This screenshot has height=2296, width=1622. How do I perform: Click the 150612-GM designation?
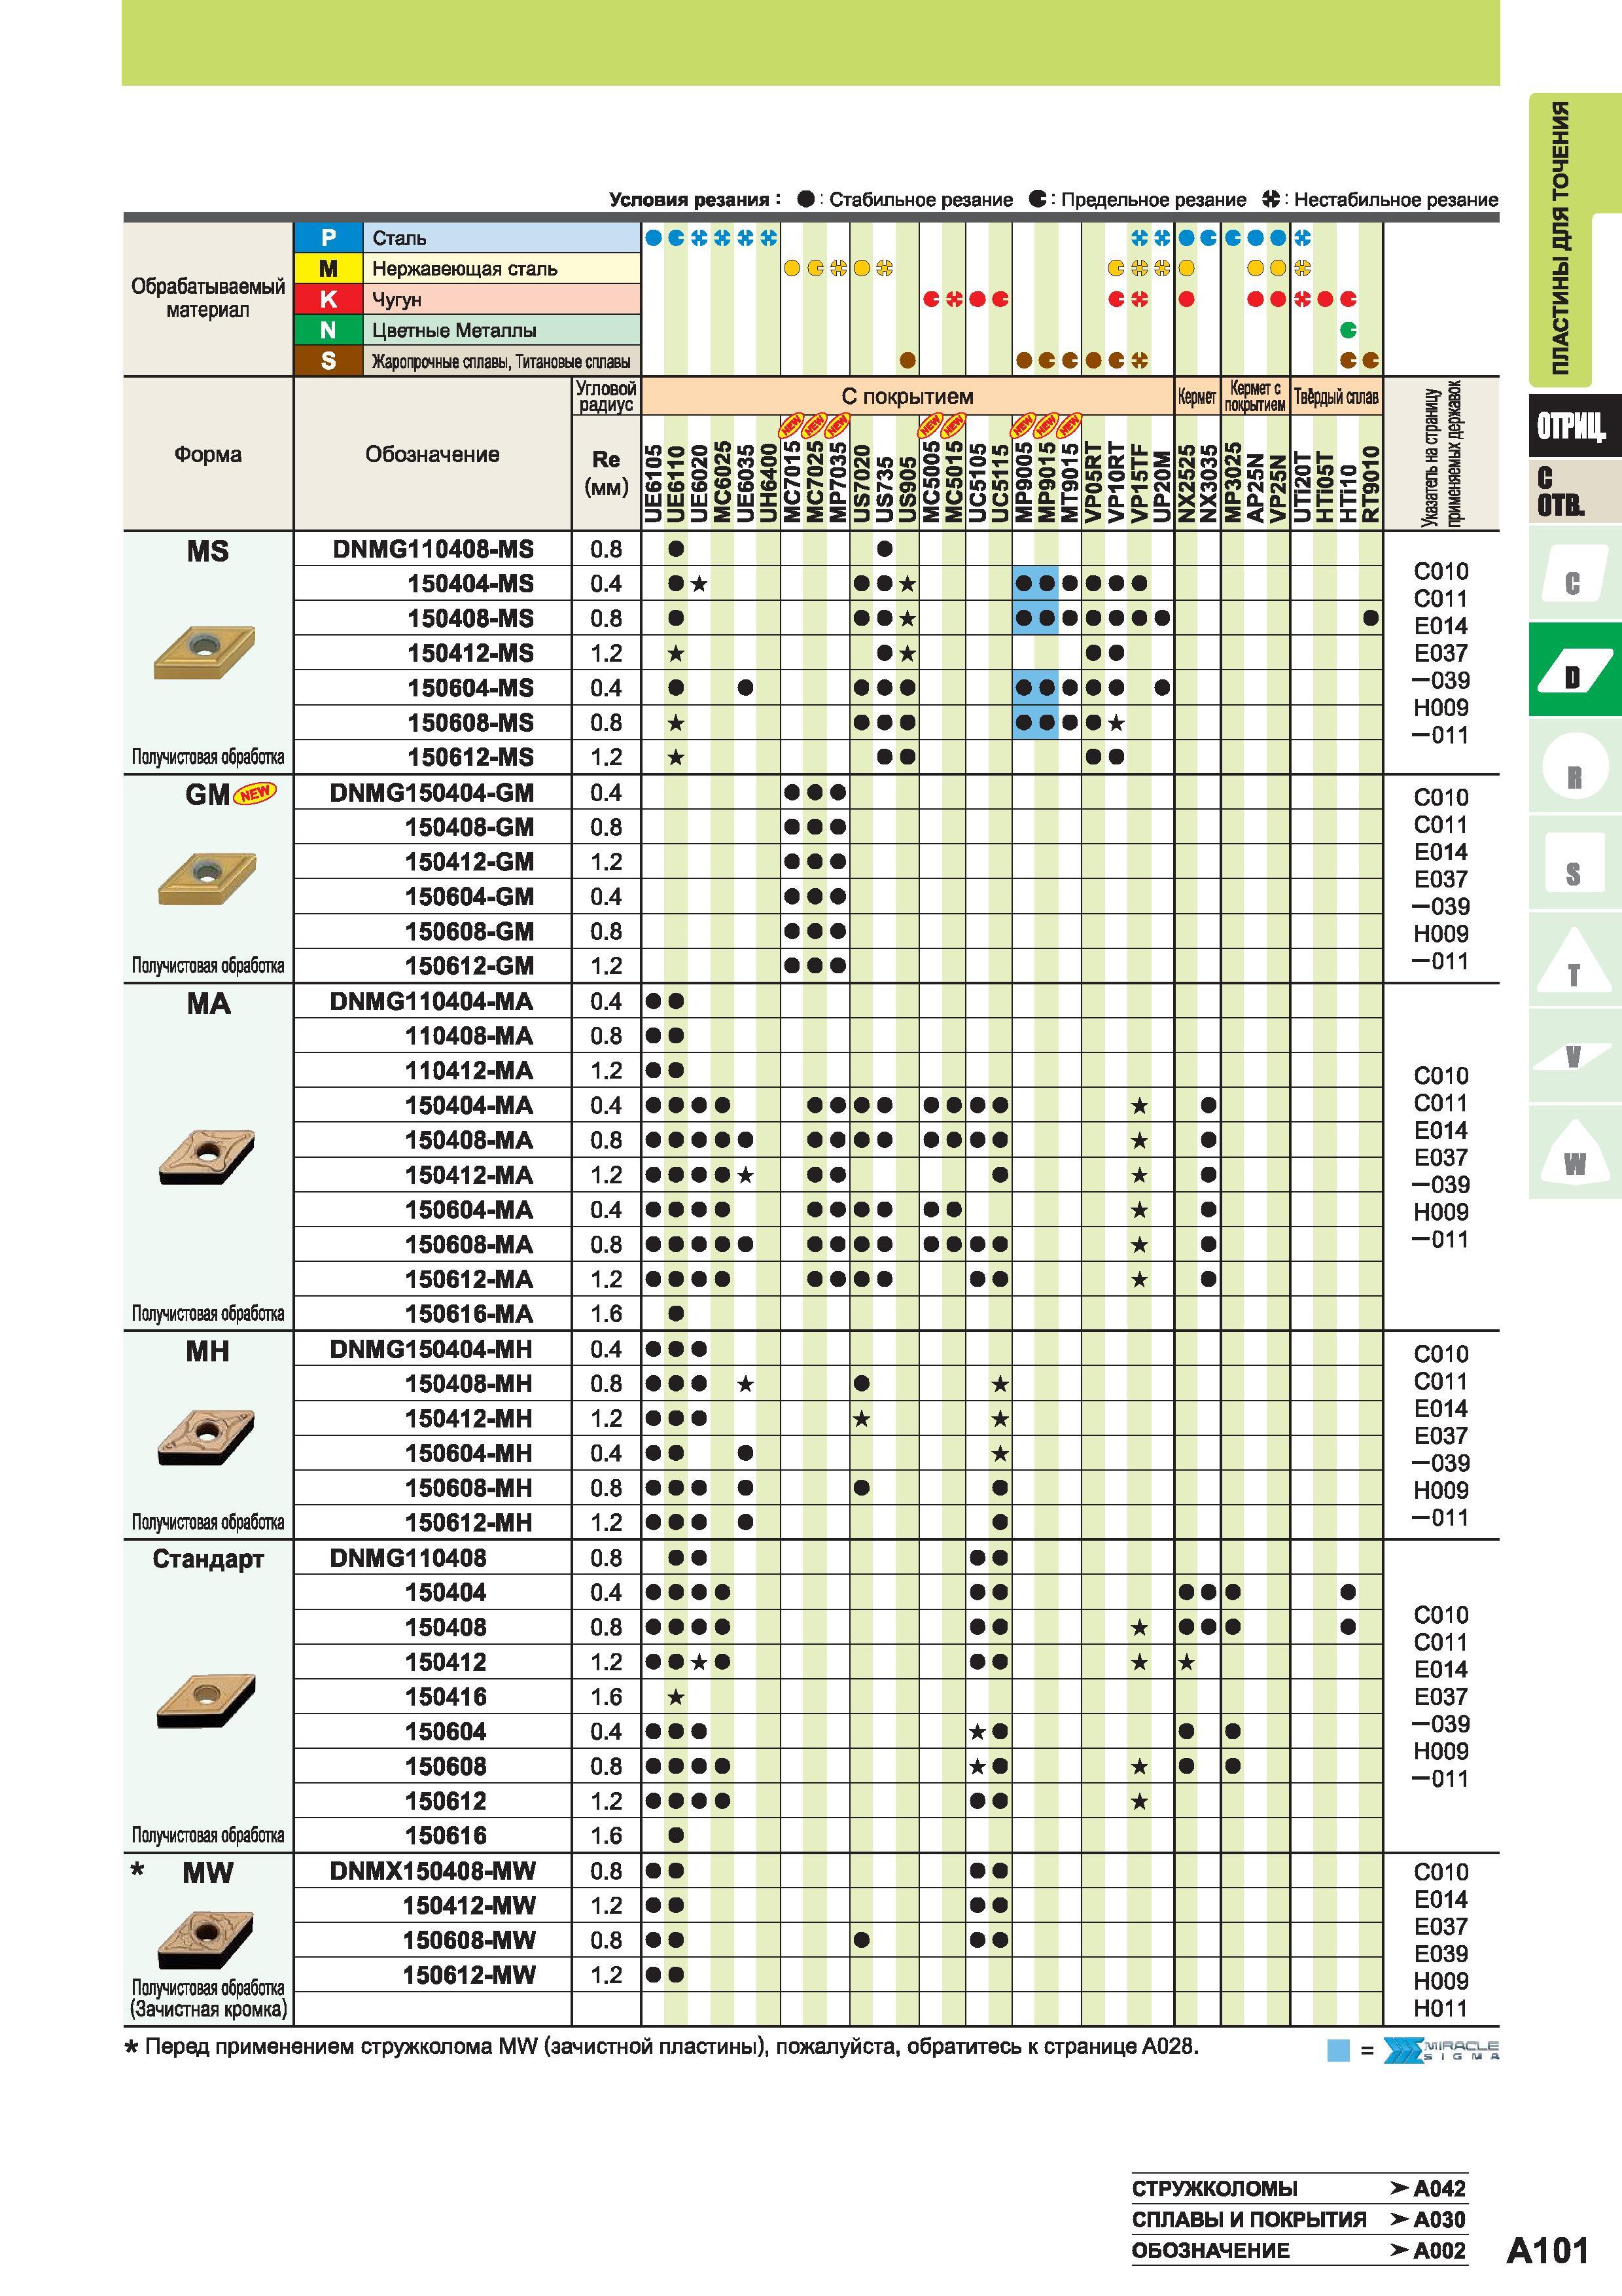[x=470, y=966]
